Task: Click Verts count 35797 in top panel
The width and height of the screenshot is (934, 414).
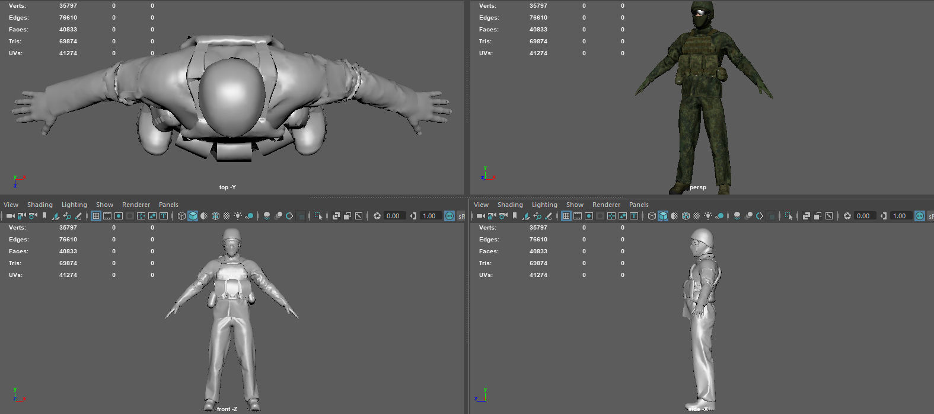Action: pos(68,6)
